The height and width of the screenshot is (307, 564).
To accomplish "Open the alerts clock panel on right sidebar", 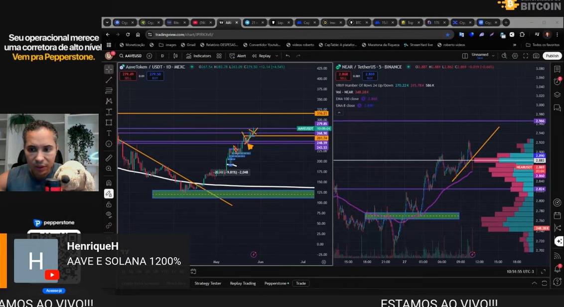I will point(557,82).
